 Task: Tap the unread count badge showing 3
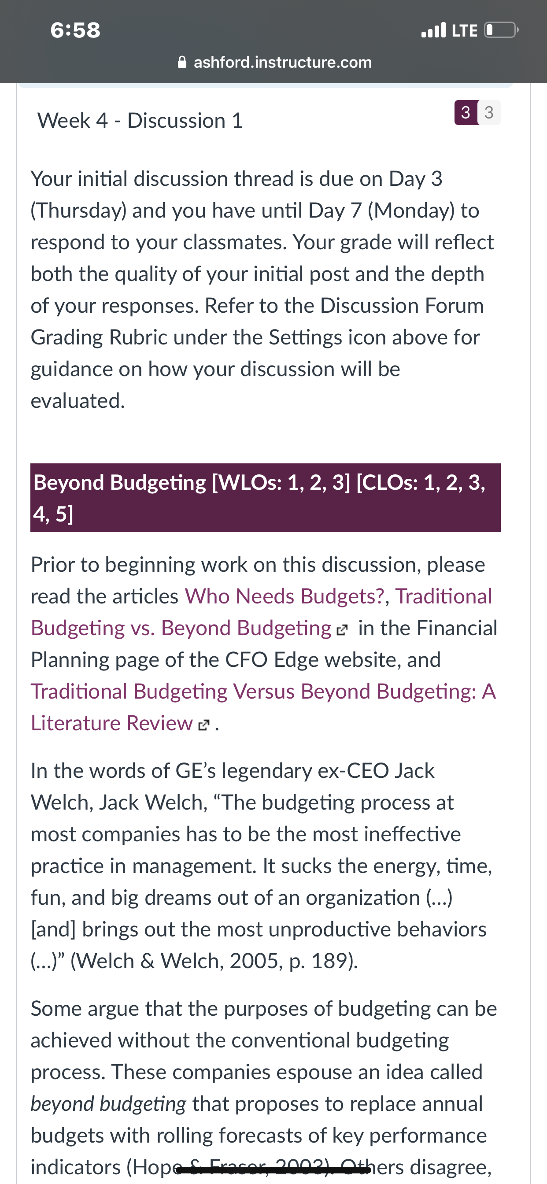point(466,112)
